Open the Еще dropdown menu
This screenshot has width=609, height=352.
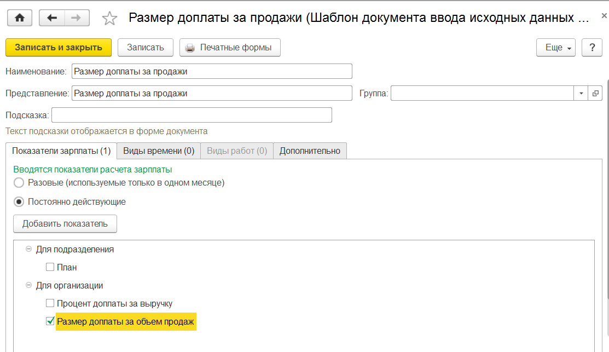pyautogui.click(x=555, y=48)
